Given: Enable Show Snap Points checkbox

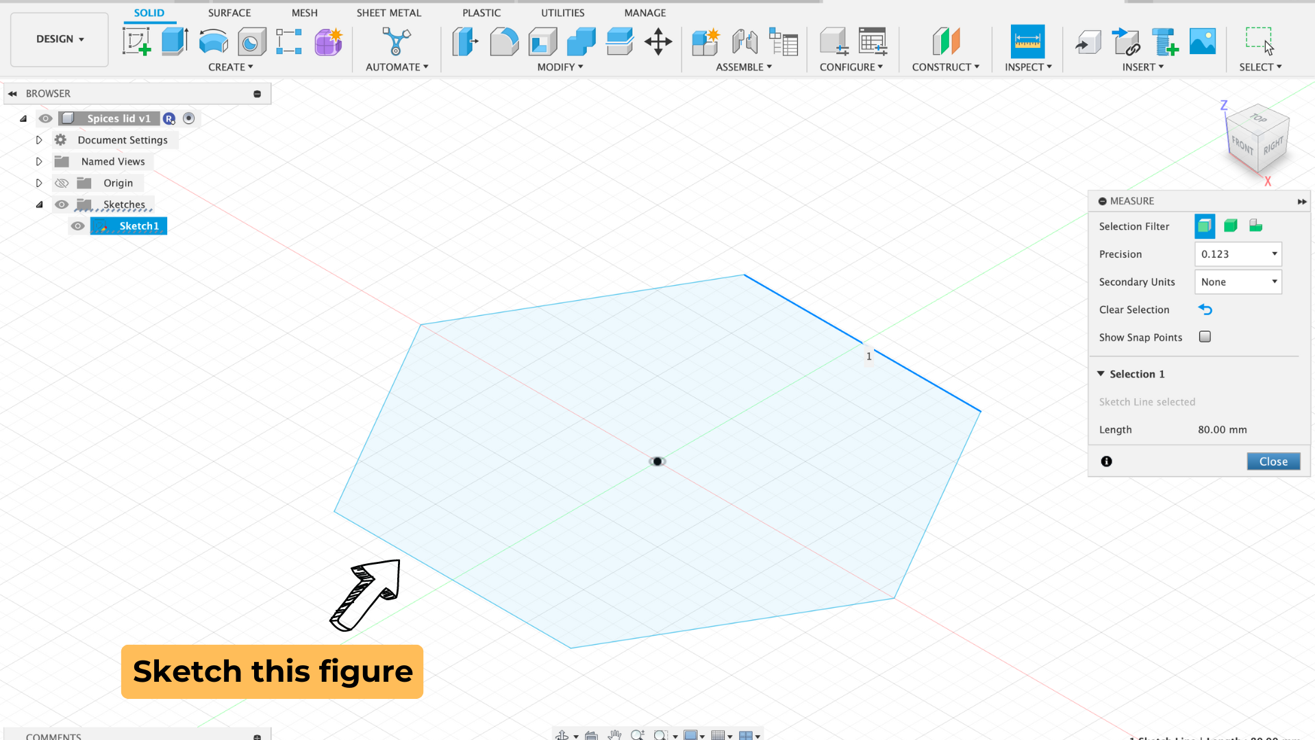Looking at the screenshot, I should 1205,336.
